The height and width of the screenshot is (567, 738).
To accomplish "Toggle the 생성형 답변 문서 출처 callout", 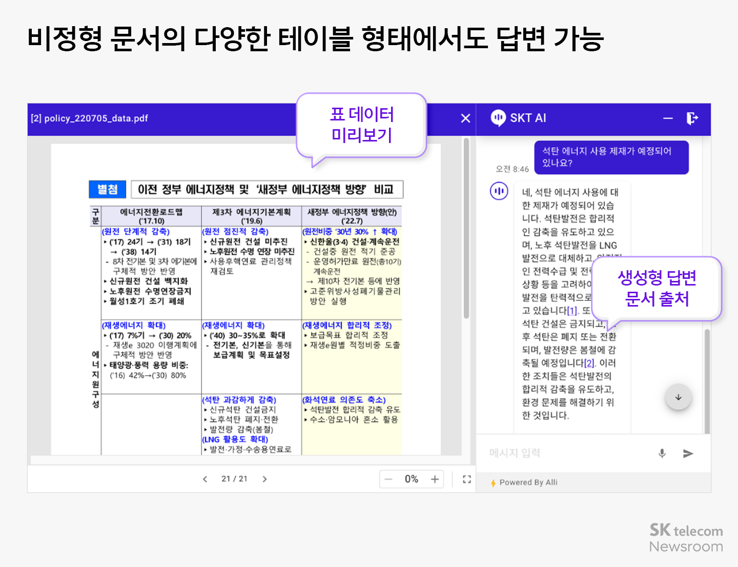I will (x=657, y=289).
